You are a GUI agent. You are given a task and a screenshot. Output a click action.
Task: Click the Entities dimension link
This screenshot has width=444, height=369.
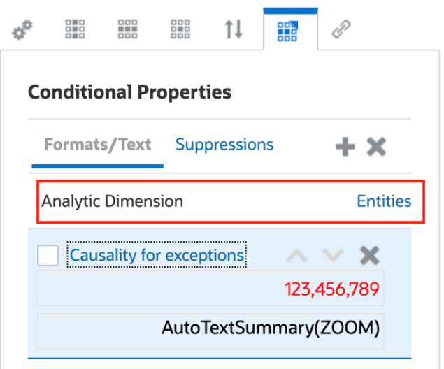pos(384,201)
